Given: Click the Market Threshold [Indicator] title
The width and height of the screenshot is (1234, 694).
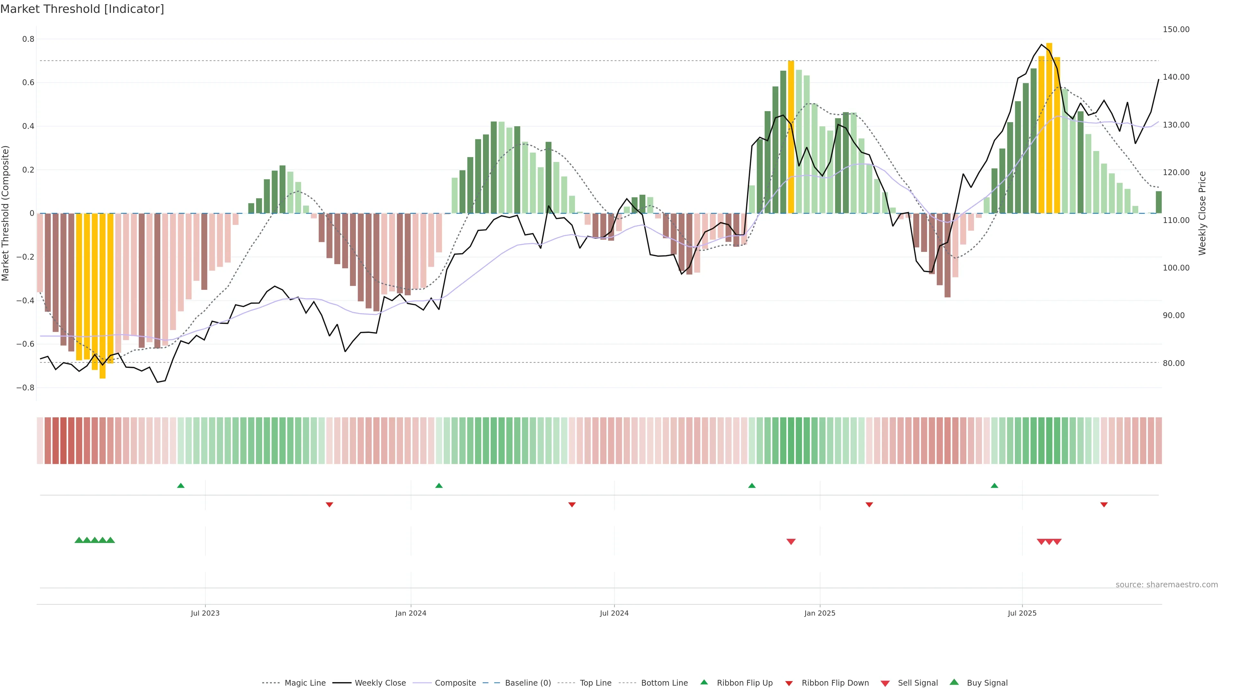Looking at the screenshot, I should point(82,9).
